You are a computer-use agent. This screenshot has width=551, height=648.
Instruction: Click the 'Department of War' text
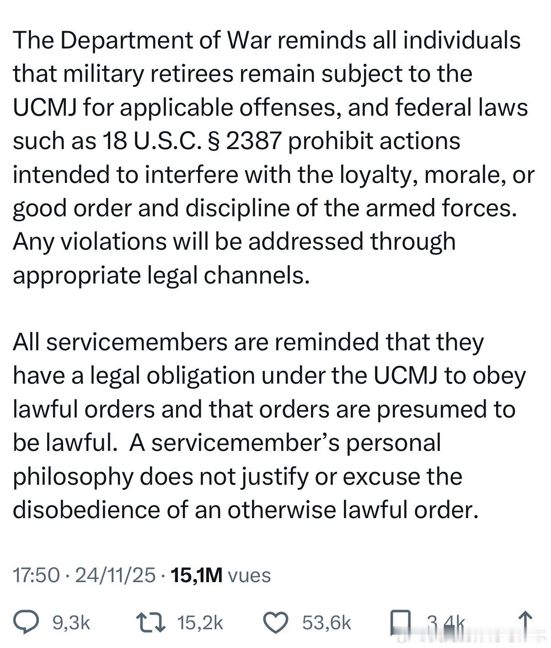[166, 40]
